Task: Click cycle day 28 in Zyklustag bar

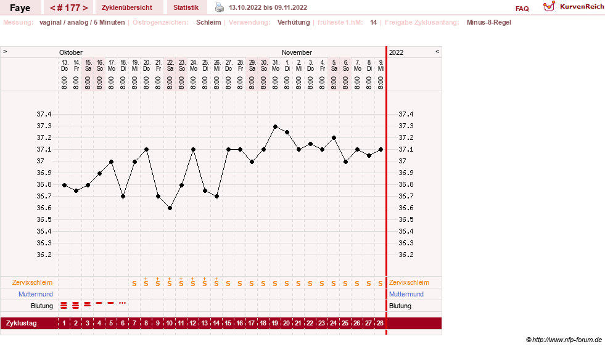Action: tap(380, 323)
